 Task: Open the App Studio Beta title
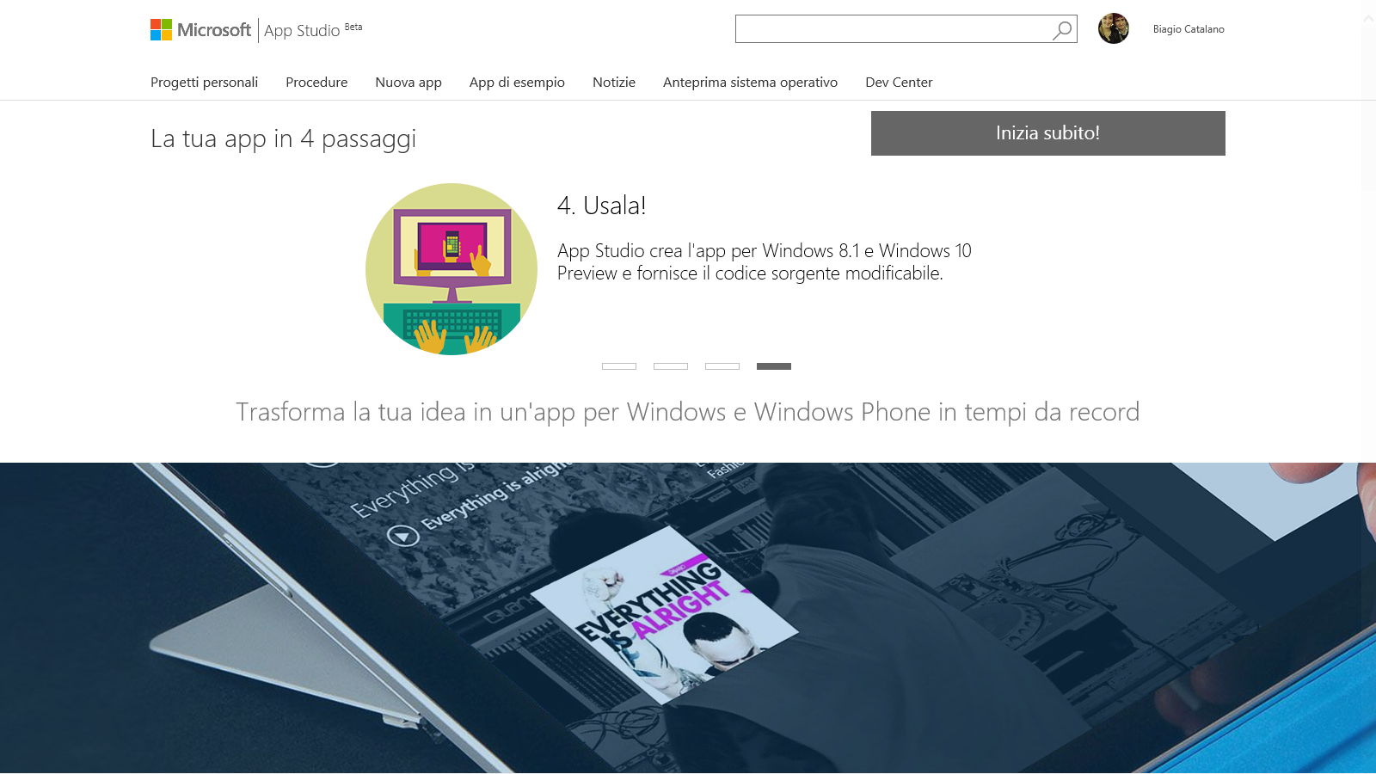[x=313, y=30]
